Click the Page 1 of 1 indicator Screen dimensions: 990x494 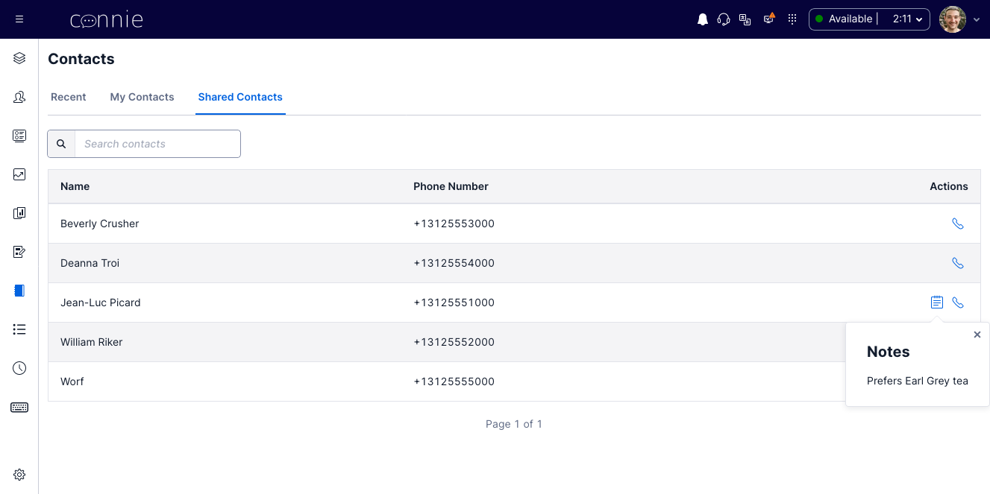pyautogui.click(x=514, y=424)
